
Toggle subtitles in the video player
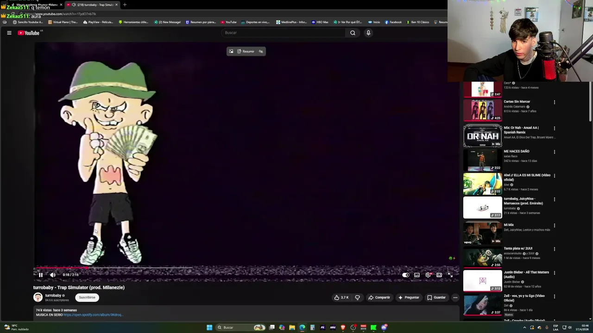click(417, 275)
